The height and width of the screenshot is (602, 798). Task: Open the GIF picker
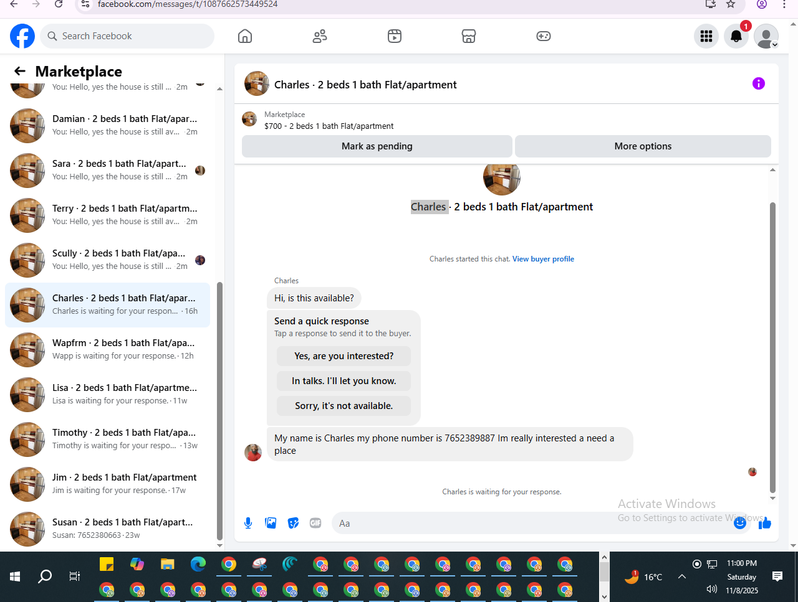pos(315,523)
